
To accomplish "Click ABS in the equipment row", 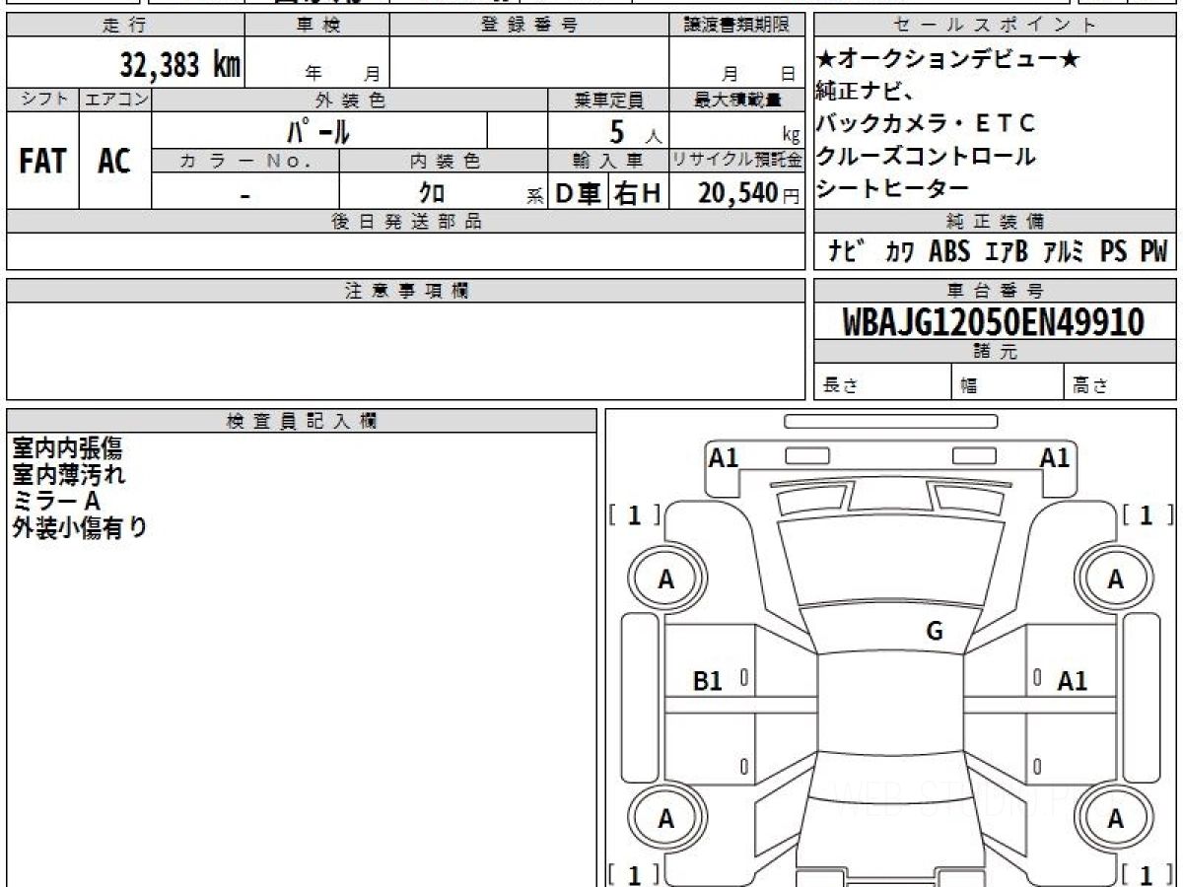I will click(x=949, y=252).
